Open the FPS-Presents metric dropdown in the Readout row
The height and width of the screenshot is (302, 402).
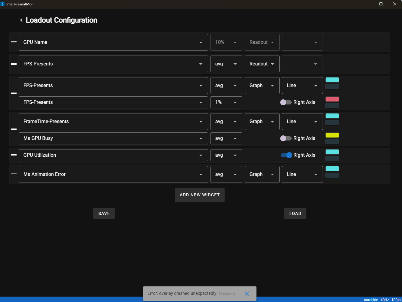[113, 64]
